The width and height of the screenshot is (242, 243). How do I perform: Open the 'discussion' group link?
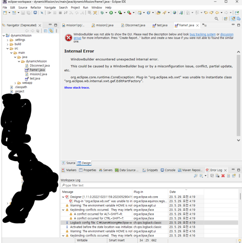click(x=227, y=34)
